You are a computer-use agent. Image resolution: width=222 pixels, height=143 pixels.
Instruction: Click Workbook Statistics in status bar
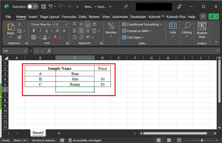click(x=43, y=141)
